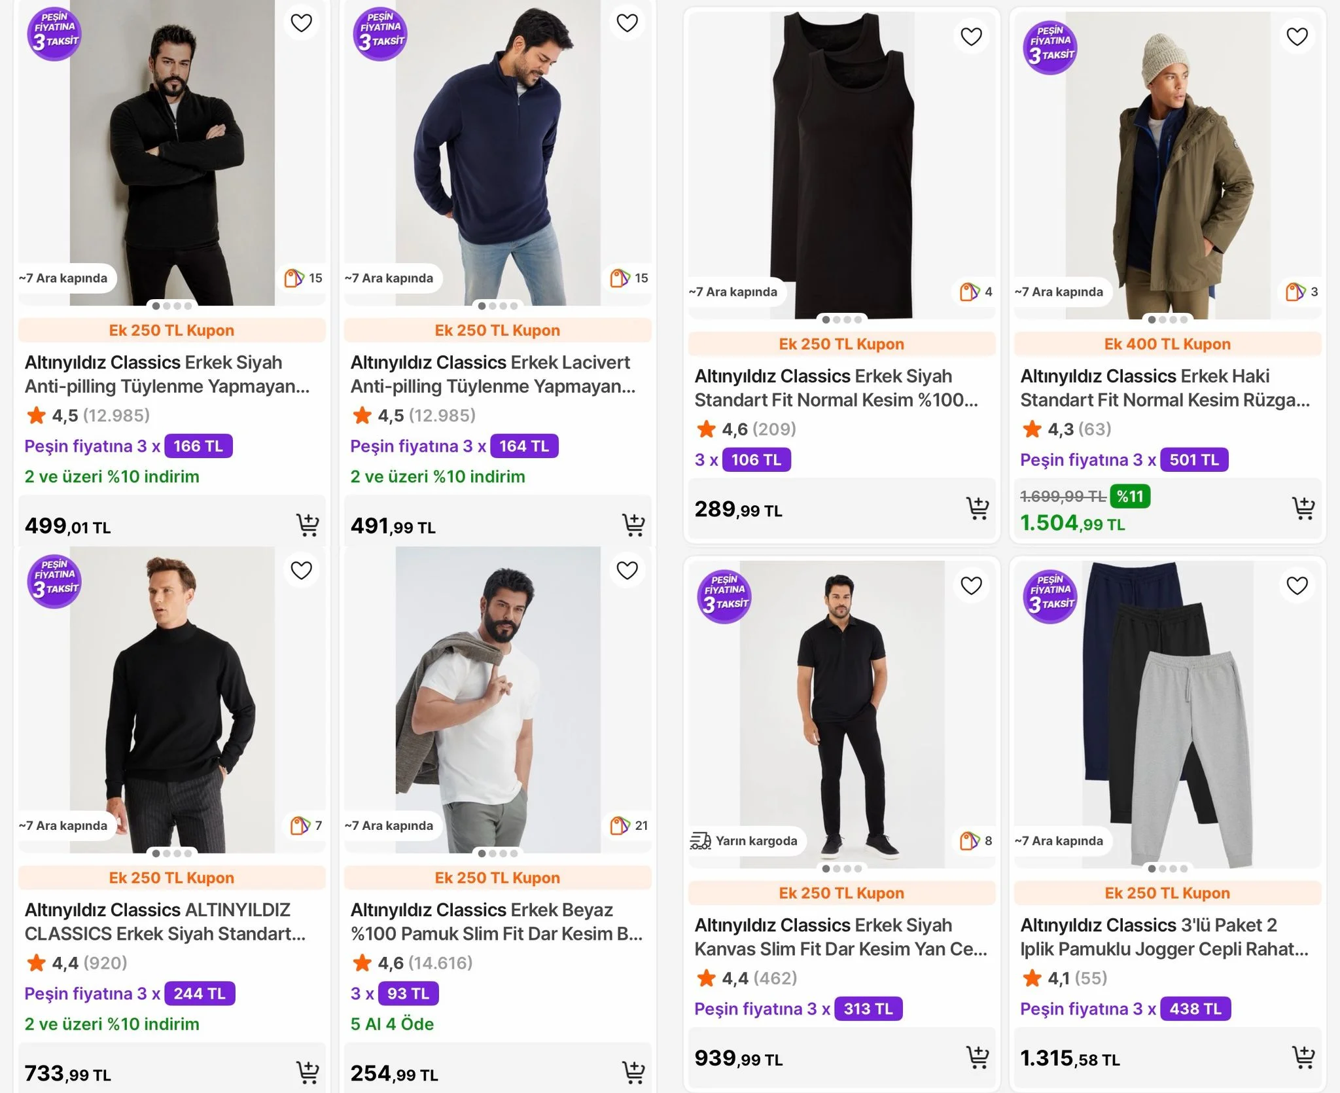Add khaki coat (1.504,99 TL) to cart
Image resolution: width=1340 pixels, height=1093 pixels.
[x=1303, y=509]
